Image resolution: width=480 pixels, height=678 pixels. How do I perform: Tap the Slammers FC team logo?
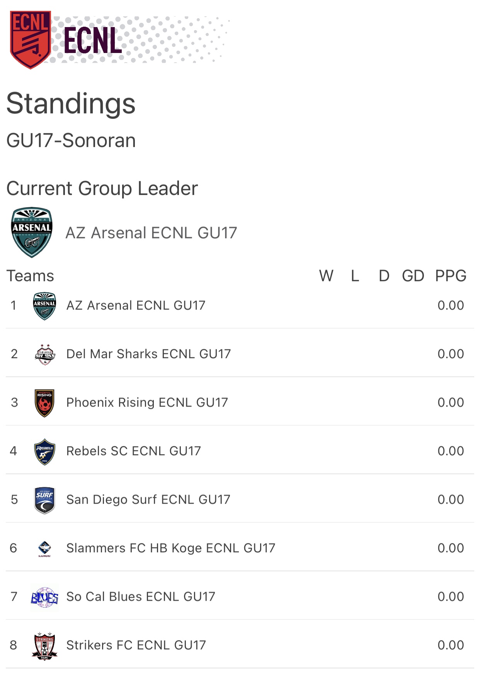(x=44, y=548)
